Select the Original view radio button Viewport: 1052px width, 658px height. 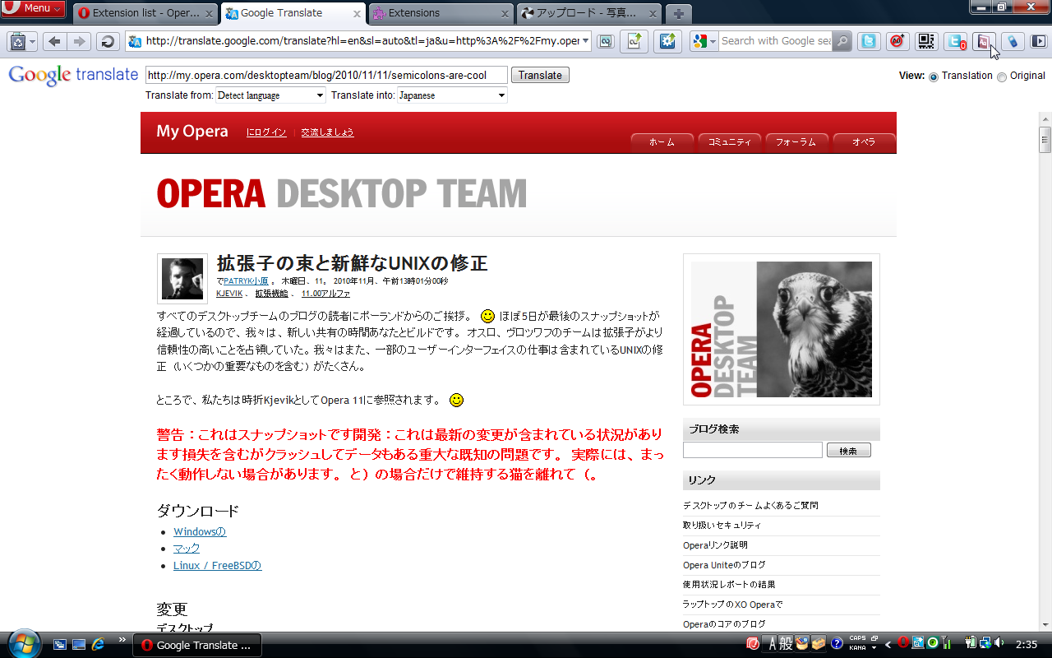pos(1001,76)
